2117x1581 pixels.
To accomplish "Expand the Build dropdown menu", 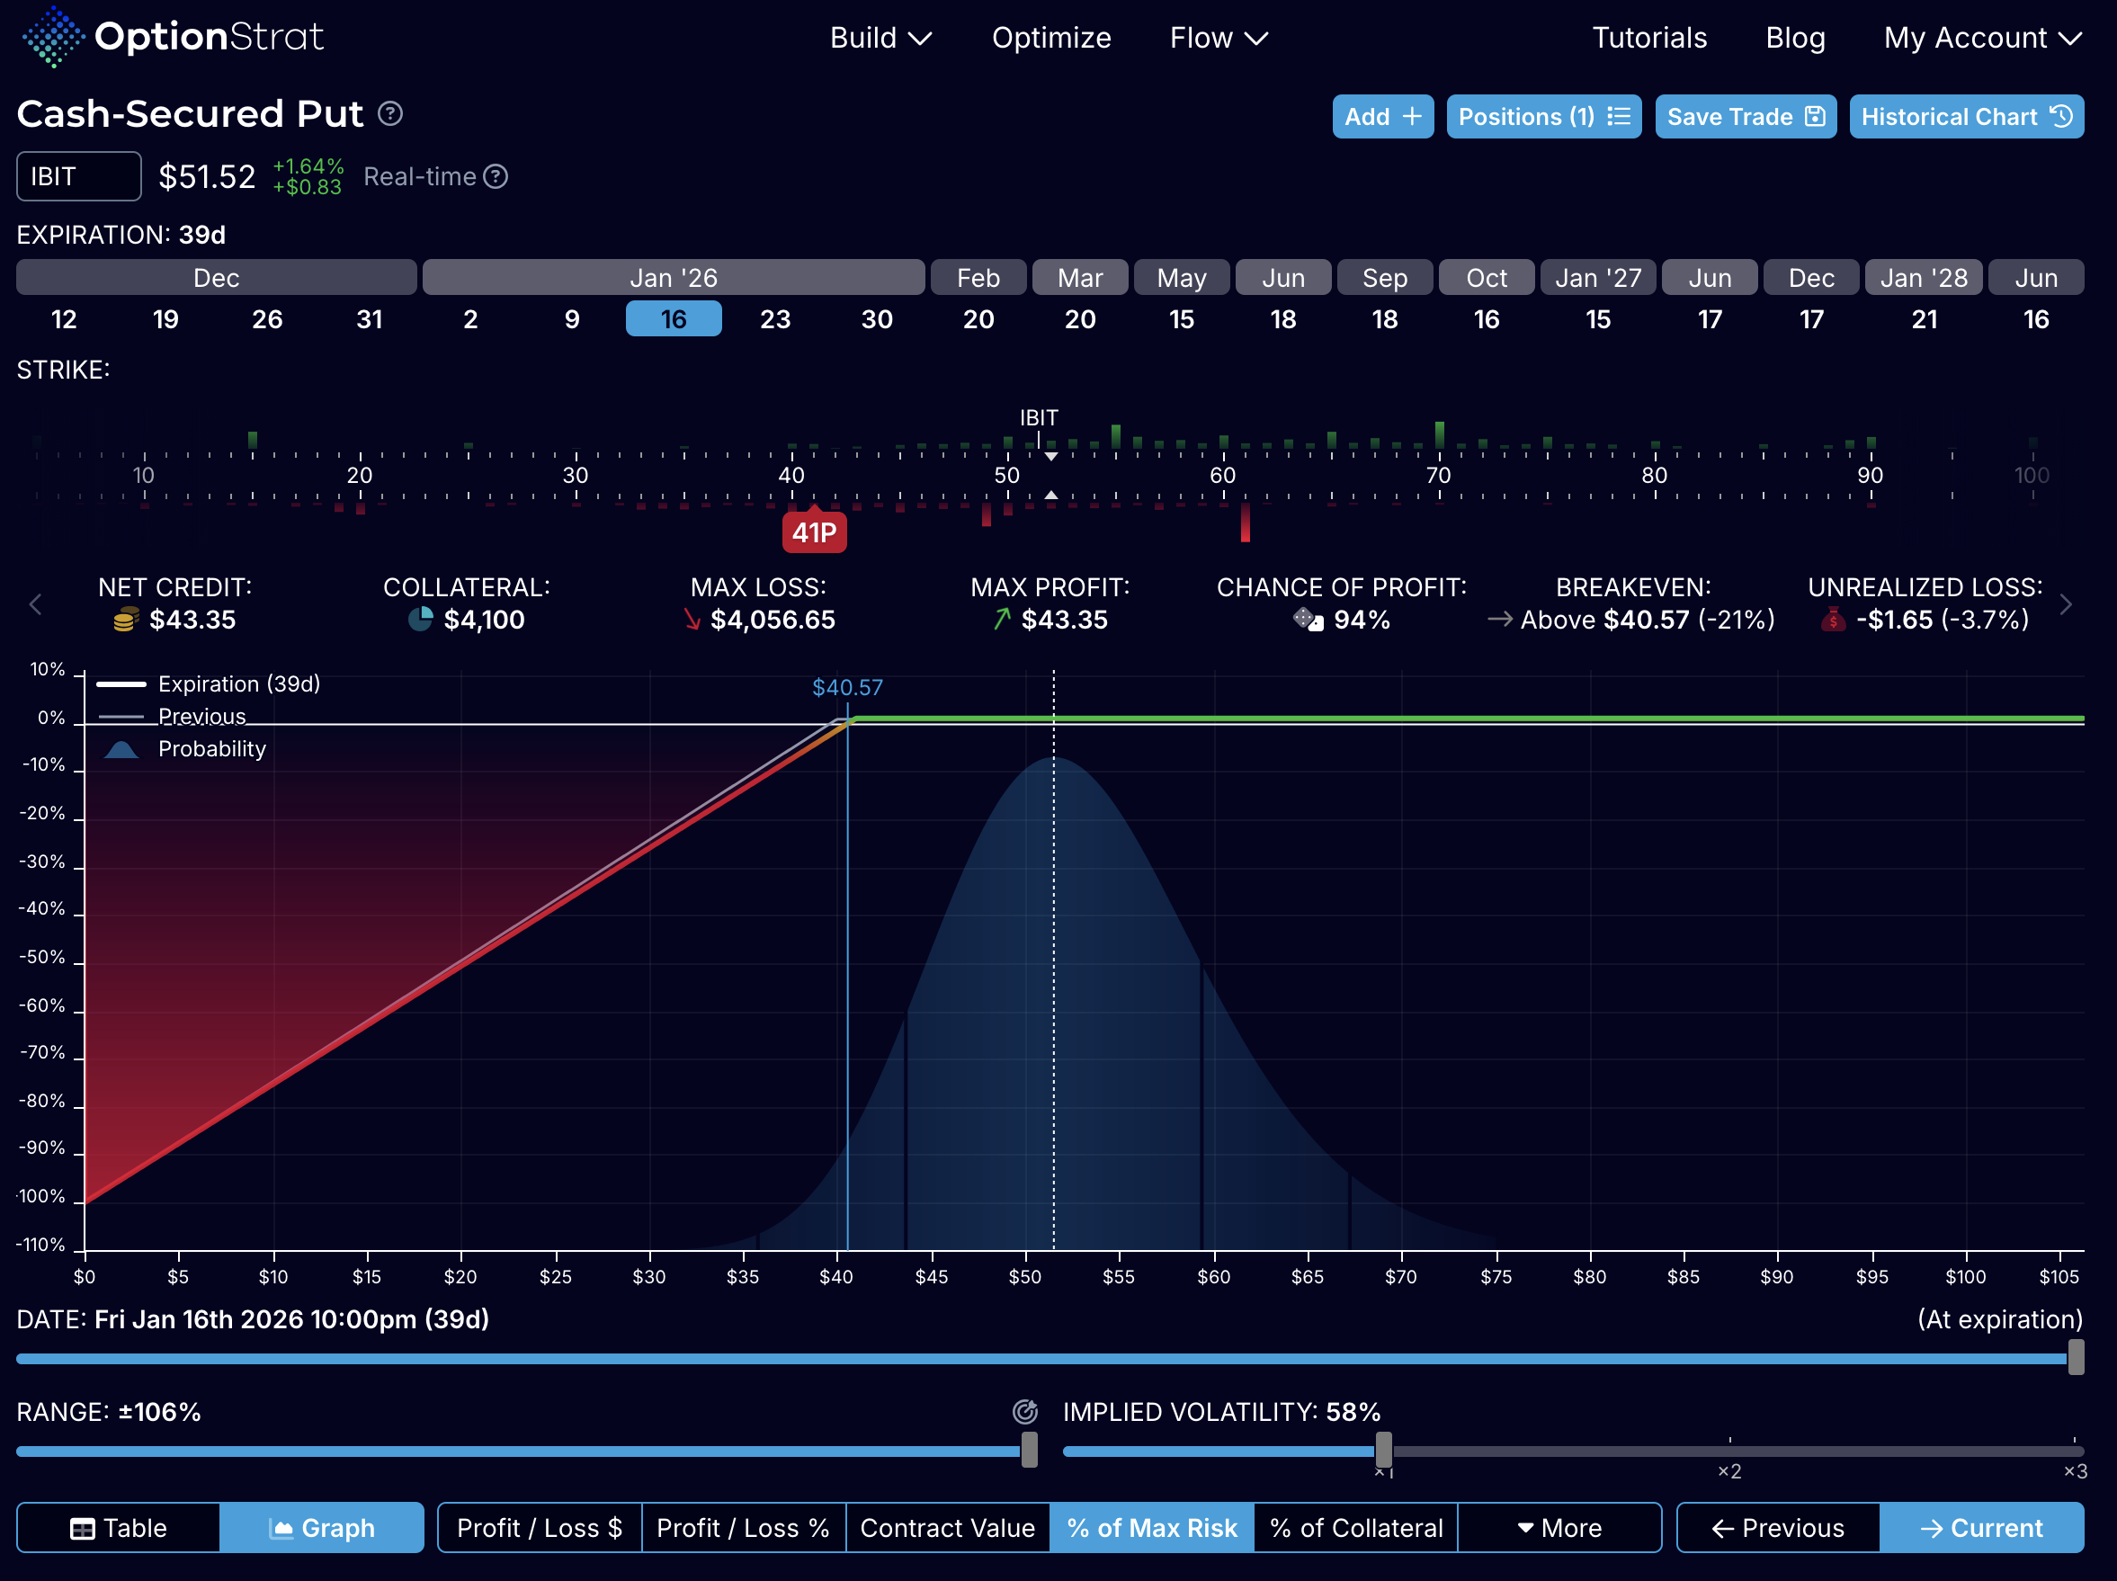I will (x=880, y=39).
